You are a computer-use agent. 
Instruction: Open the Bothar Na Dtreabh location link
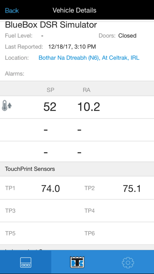click(x=89, y=58)
